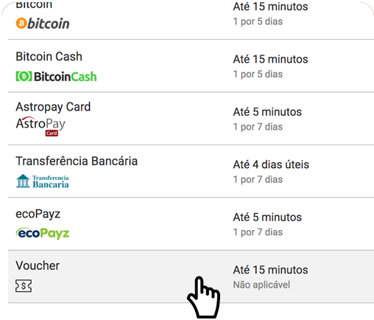Click the ecoPayz logo
This screenshot has height=320, width=374.
point(43,233)
